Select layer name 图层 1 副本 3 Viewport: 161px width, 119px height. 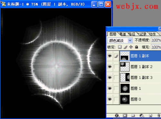(142, 78)
